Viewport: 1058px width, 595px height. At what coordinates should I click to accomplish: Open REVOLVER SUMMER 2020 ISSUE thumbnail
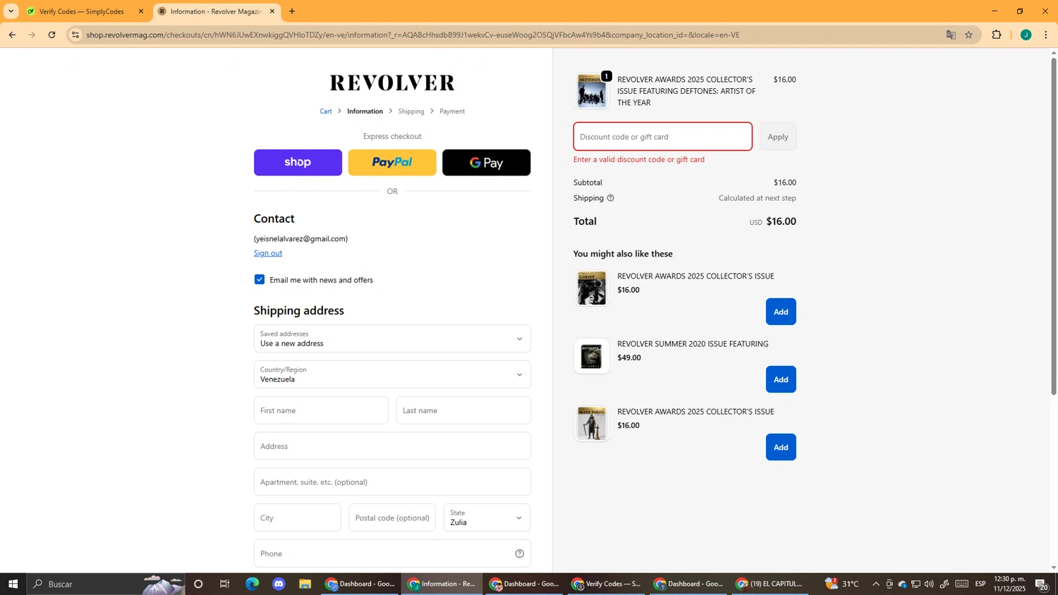pyautogui.click(x=592, y=356)
